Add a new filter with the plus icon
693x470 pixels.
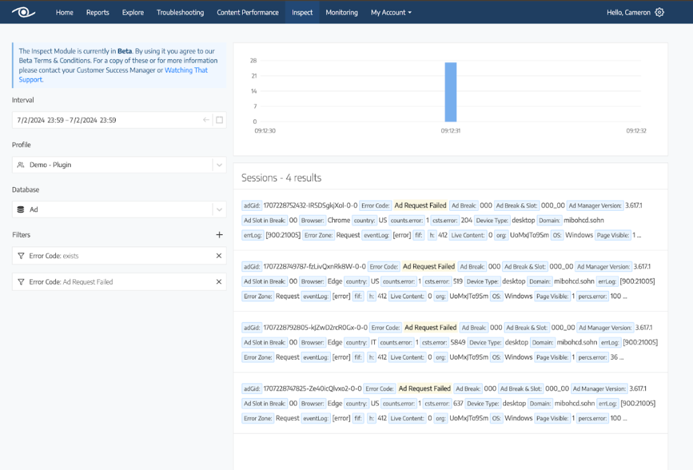point(219,235)
